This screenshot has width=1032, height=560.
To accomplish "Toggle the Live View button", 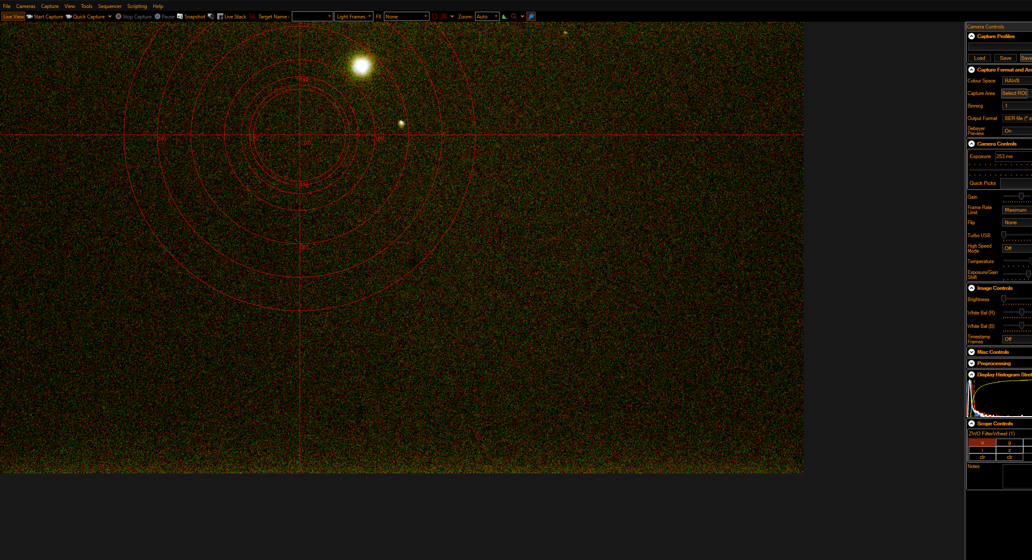I will (x=13, y=16).
